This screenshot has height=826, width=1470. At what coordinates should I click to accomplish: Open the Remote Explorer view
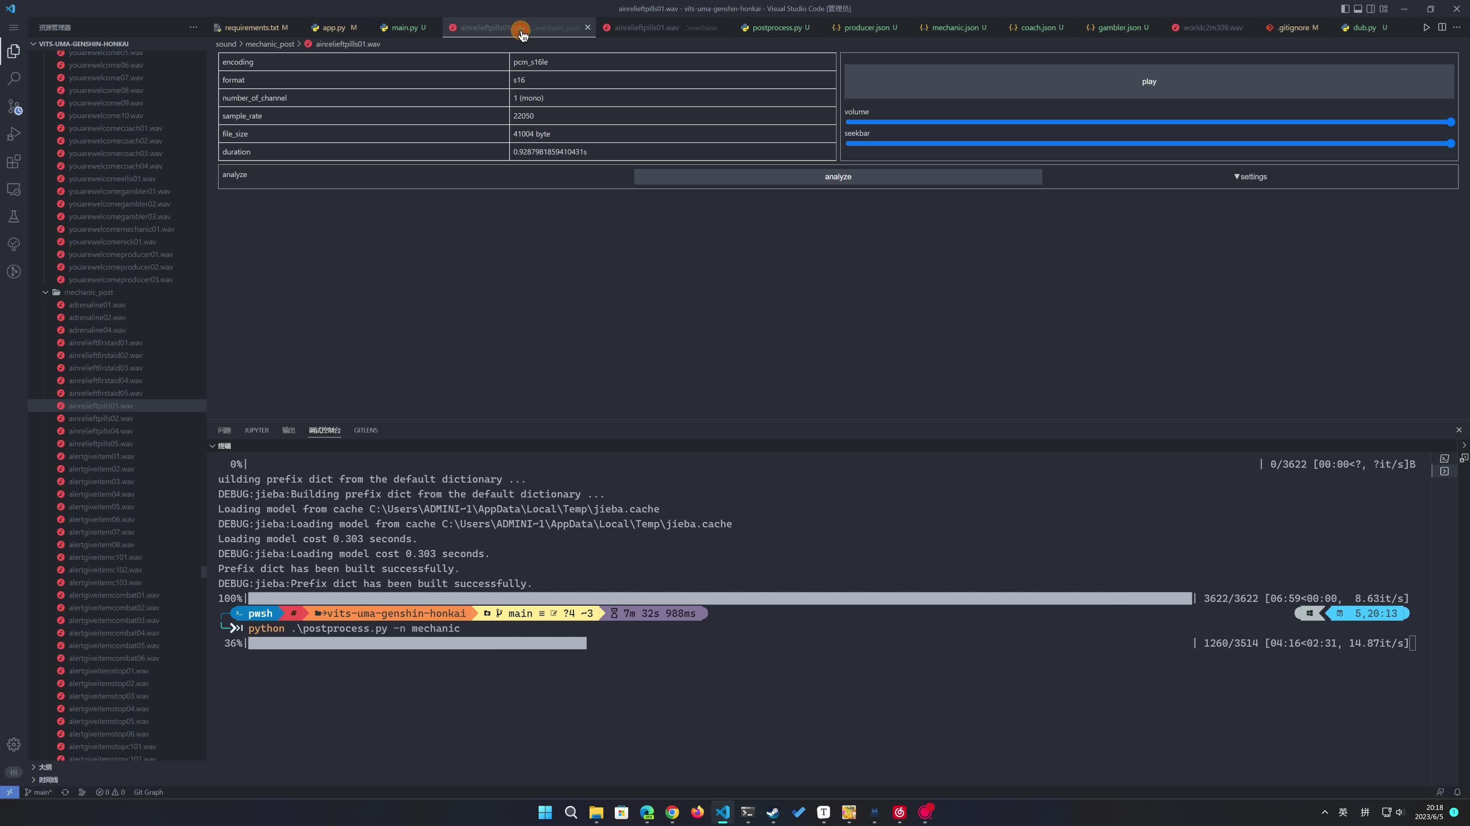14,189
